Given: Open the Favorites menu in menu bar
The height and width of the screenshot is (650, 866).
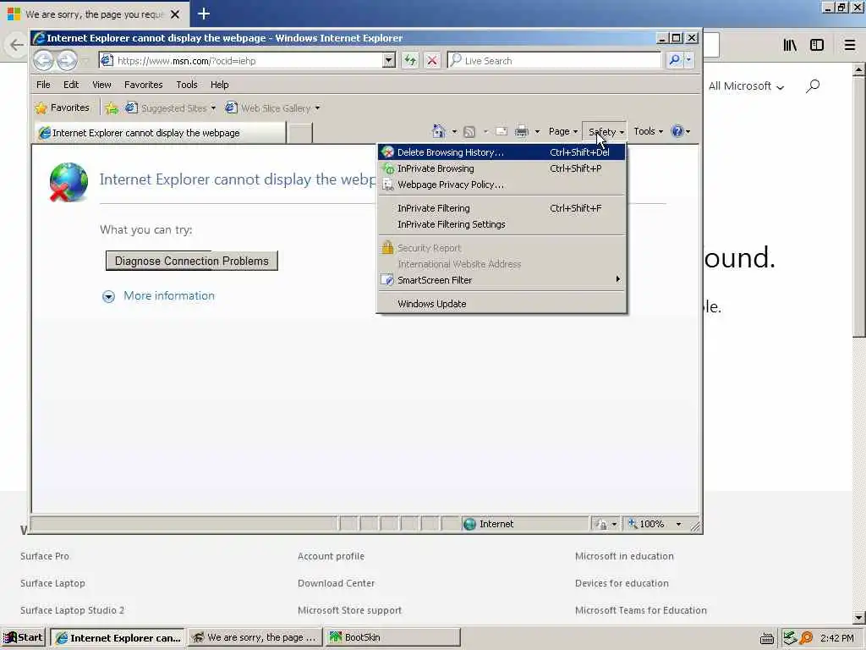Looking at the screenshot, I should [x=144, y=85].
